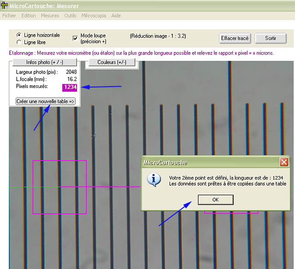This screenshot has width=295, height=269.
Task: Click Créer une nouvelle table button
Action: click(45, 101)
